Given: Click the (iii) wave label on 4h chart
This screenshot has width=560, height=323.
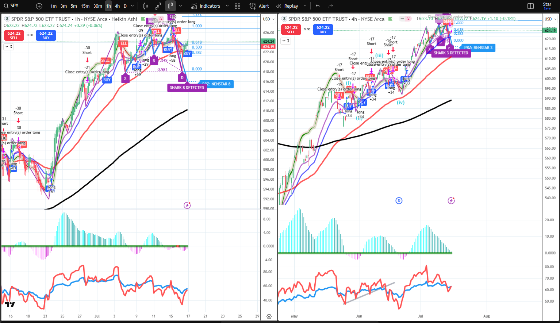Looking at the screenshot, I should (x=379, y=55).
